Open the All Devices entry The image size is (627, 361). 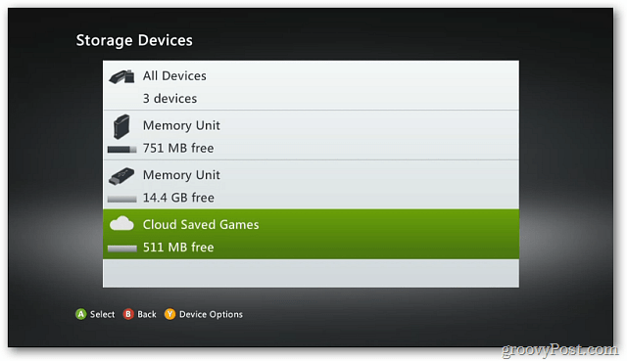coord(311,85)
